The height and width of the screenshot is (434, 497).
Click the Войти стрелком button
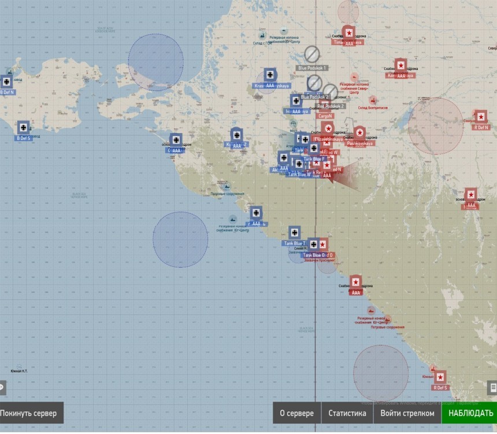click(407, 413)
